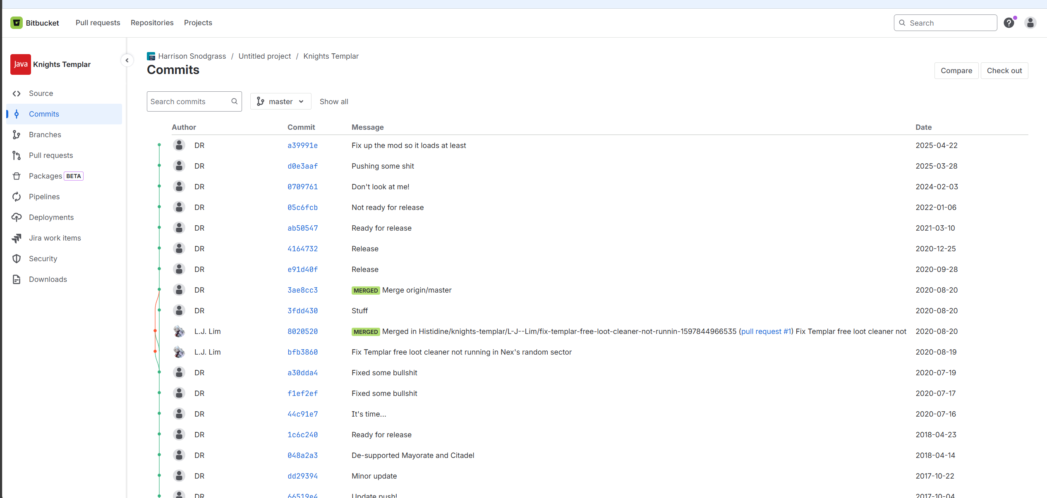
Task: Click the Show all link
Action: (x=333, y=102)
